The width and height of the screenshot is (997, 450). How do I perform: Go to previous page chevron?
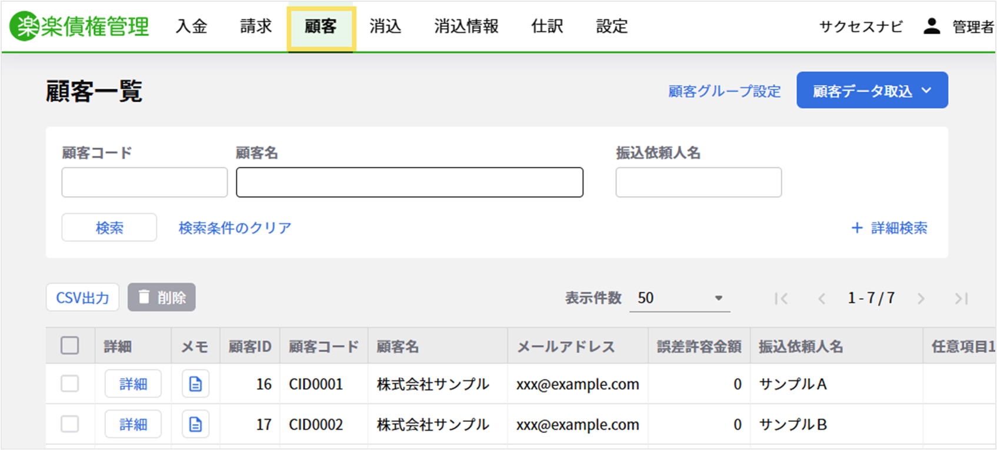click(822, 298)
